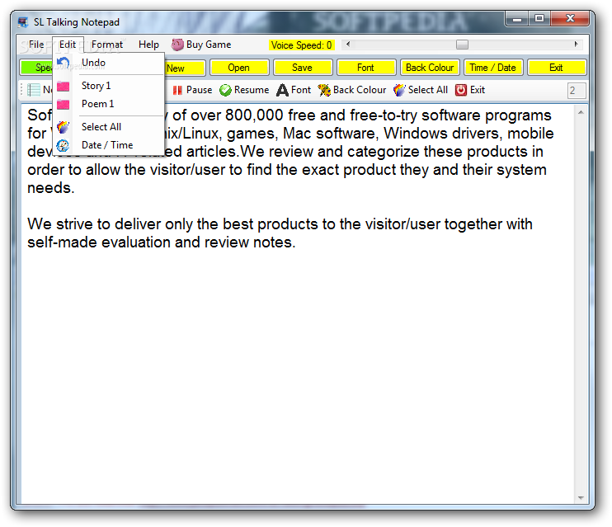612x527 pixels.
Task: Maximize the SL Talking Notepad window
Action: coord(539,18)
